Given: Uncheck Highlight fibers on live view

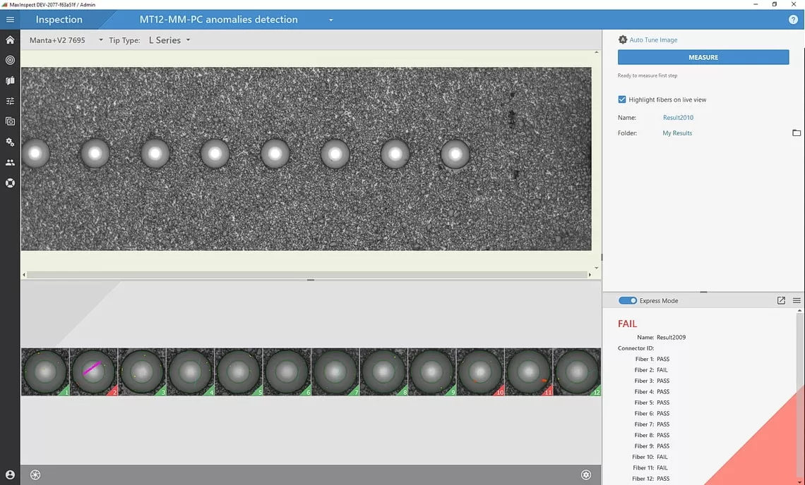Looking at the screenshot, I should pyautogui.click(x=621, y=99).
